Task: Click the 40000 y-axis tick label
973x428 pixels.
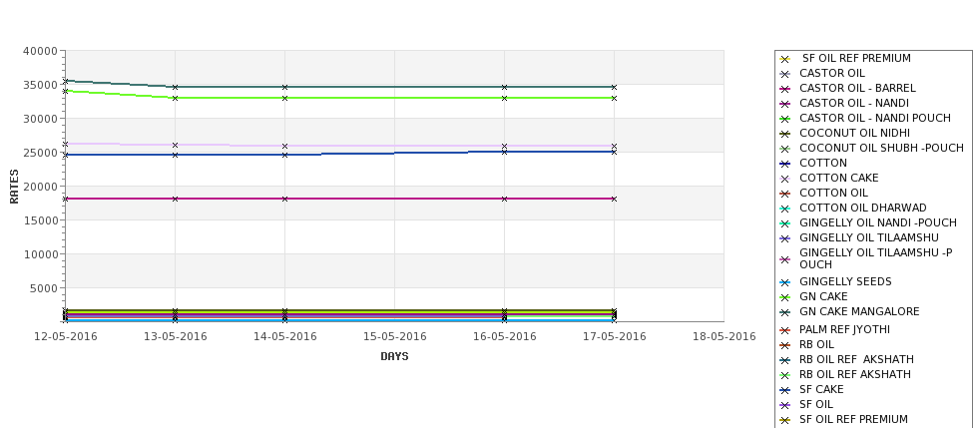Action: pyautogui.click(x=40, y=52)
